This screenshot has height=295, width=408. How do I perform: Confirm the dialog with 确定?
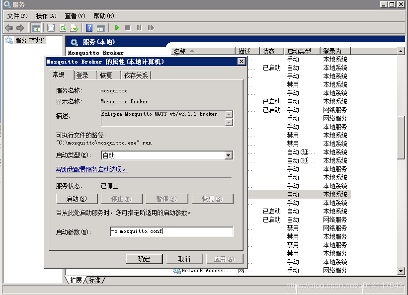[x=144, y=259]
